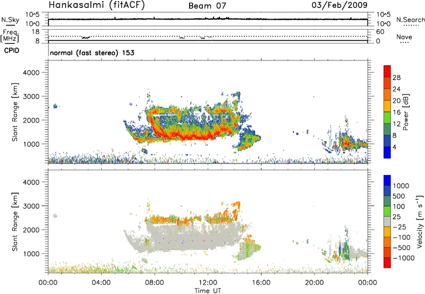Click the blue bottom of power color bar

[x=387, y=152]
